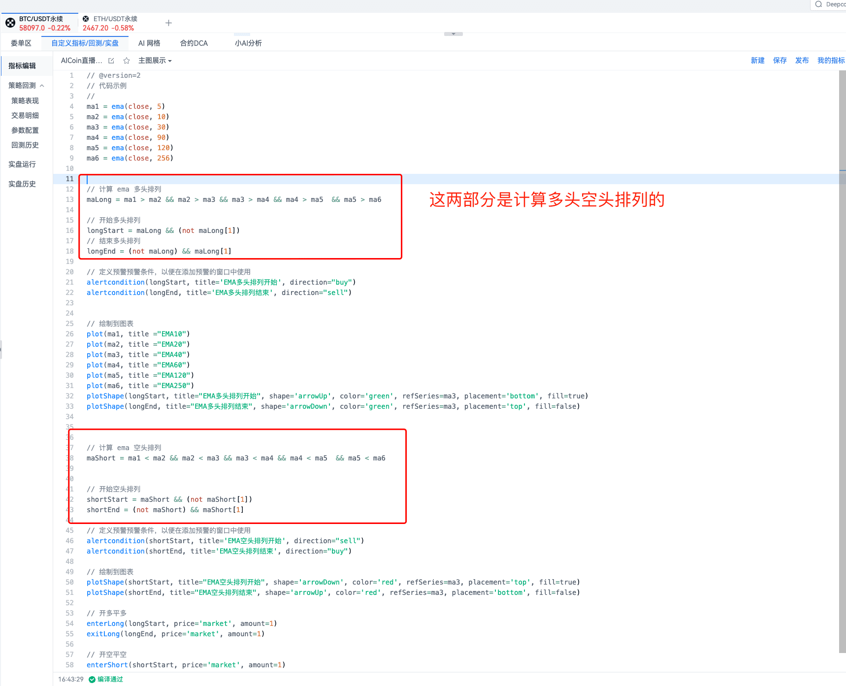The image size is (846, 686).
Task: Click plotShape longEnd line 33
Action: pos(333,406)
